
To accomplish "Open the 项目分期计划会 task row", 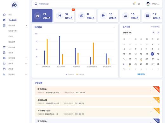I will point(97,112).
